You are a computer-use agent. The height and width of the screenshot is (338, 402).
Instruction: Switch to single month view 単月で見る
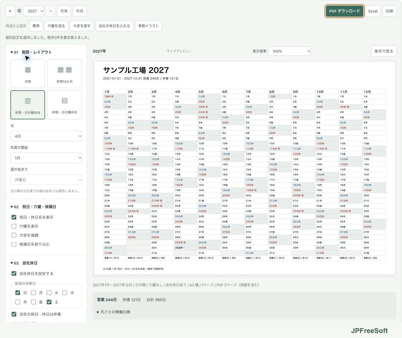pos(384,51)
